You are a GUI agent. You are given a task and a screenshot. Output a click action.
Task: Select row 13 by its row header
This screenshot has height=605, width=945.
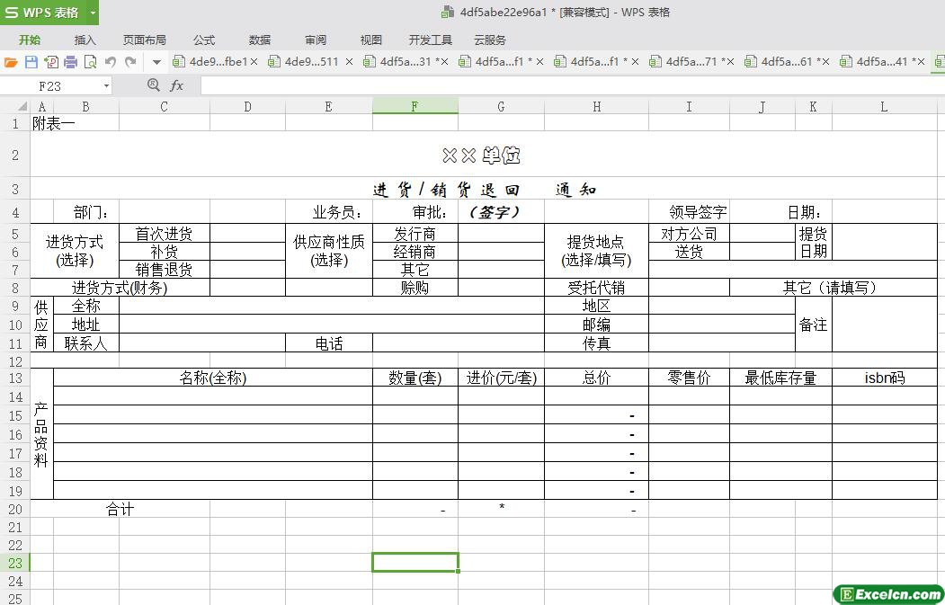click(15, 378)
